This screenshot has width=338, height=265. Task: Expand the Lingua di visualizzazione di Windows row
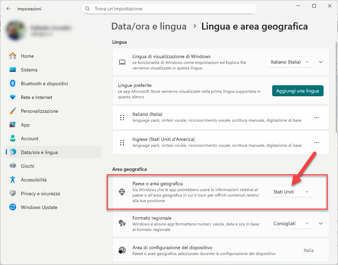point(321,62)
